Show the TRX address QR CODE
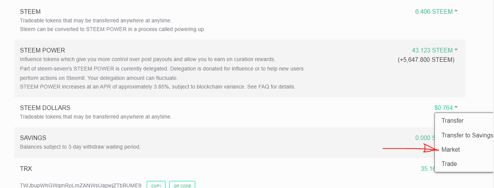Image resolution: width=494 pixels, height=188 pixels. (182, 185)
